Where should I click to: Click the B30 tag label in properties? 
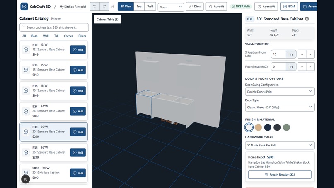(x=249, y=19)
